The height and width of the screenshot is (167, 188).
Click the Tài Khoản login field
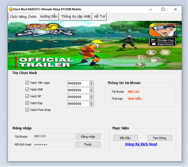pyautogui.click(x=54, y=136)
